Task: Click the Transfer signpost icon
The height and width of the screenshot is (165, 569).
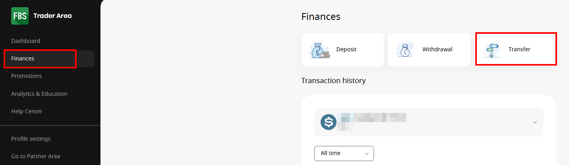Action: (x=492, y=50)
